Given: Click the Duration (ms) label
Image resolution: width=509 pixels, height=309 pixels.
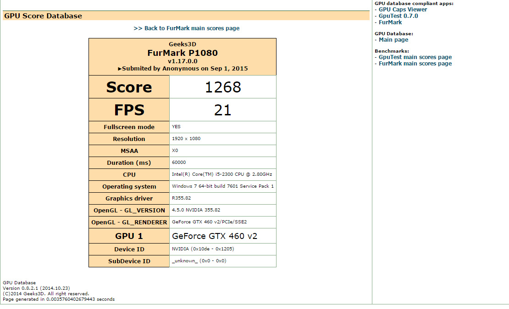Looking at the screenshot, I should pyautogui.click(x=129, y=163).
